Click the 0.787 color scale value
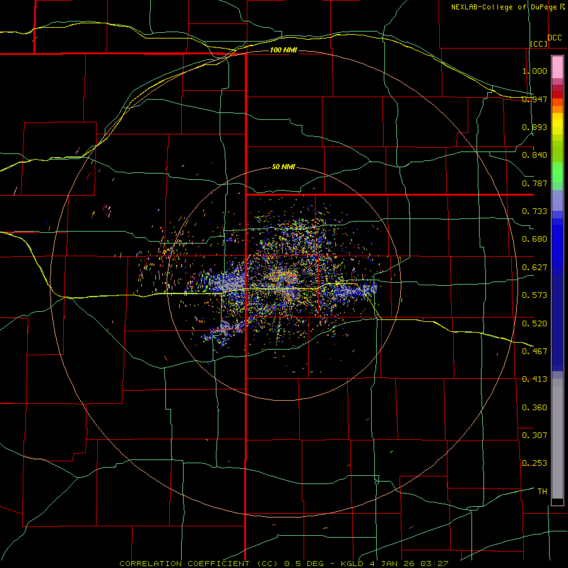Image resolution: width=568 pixels, height=568 pixels. click(x=535, y=183)
